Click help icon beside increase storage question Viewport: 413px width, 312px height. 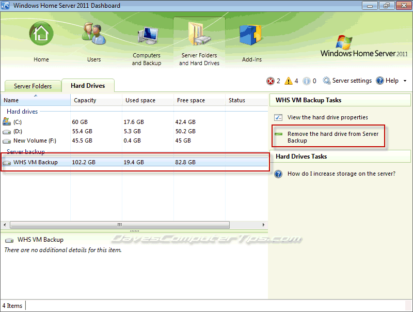coord(278,174)
